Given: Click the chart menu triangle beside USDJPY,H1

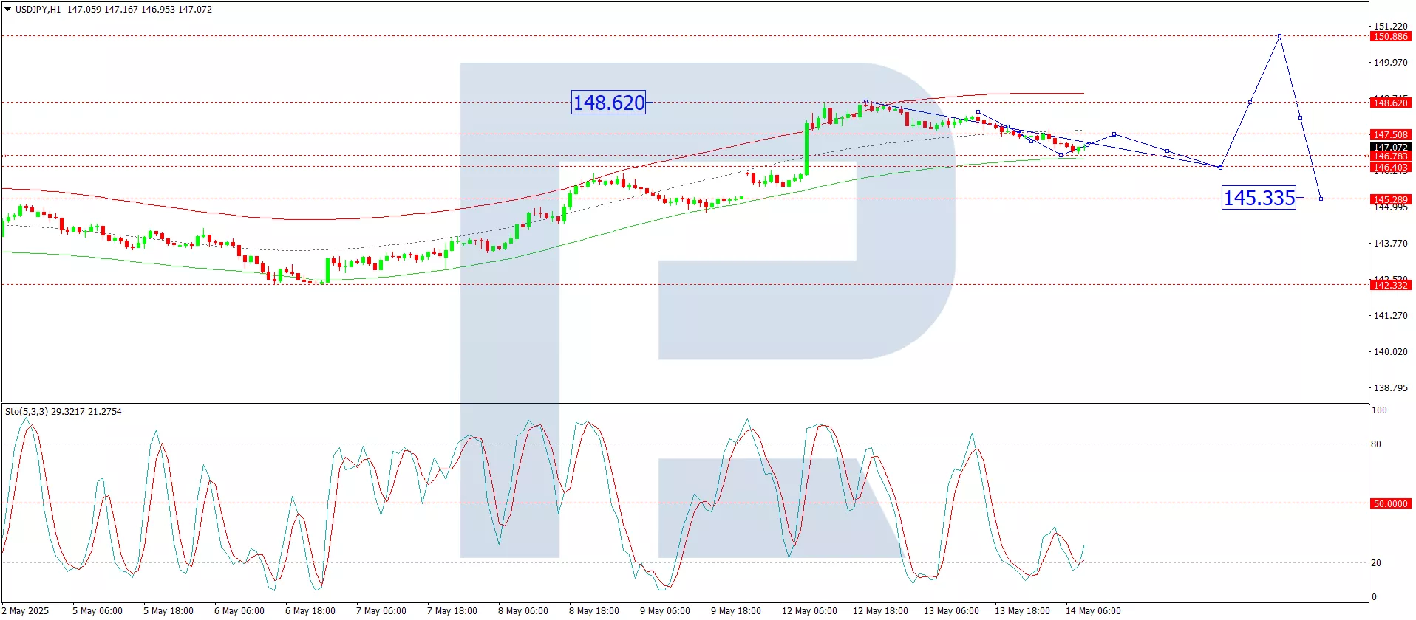Looking at the screenshot, I should coord(8,10).
